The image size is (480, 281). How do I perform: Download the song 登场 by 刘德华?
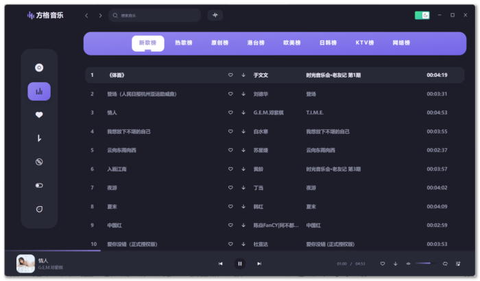243,94
